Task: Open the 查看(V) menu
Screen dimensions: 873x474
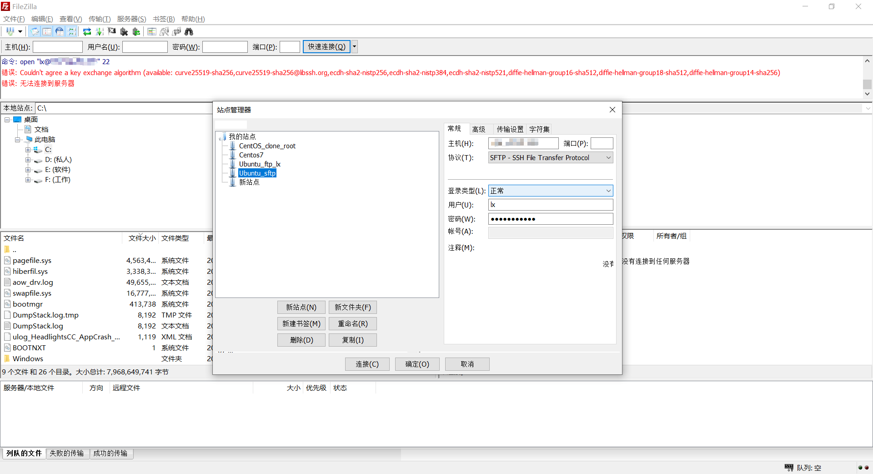Action: [x=70, y=19]
